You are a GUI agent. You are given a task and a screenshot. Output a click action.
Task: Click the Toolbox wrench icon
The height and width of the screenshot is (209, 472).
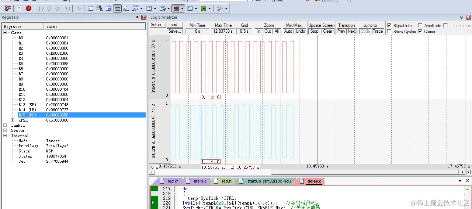(x=220, y=8)
